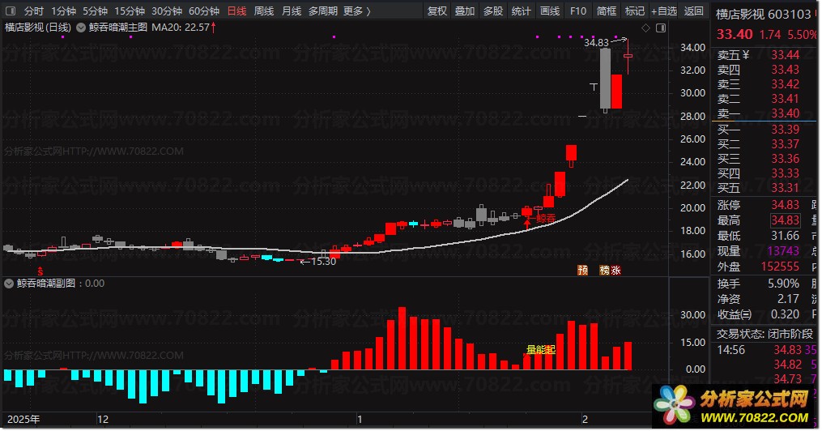Click the 标记 mark button
822x431 pixels.
pos(634,11)
